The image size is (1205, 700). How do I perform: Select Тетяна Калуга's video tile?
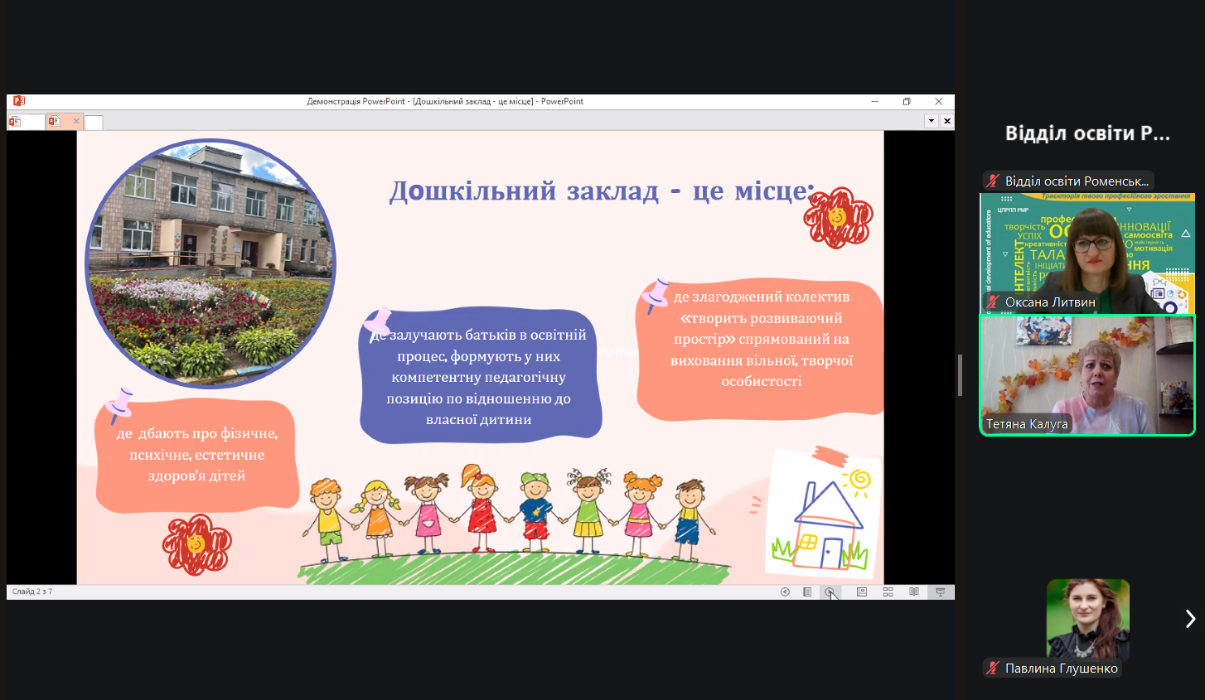click(1086, 375)
